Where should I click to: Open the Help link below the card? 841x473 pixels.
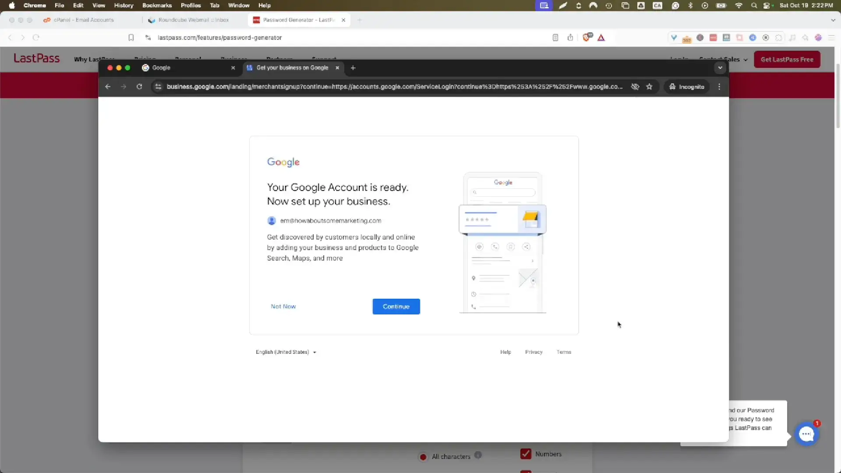click(x=505, y=352)
